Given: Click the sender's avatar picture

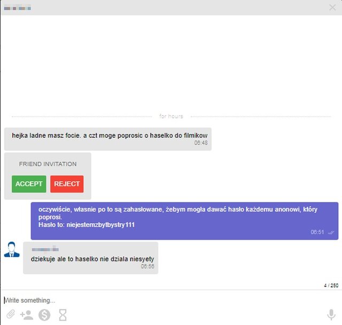Looking at the screenshot, I should 12,249.
